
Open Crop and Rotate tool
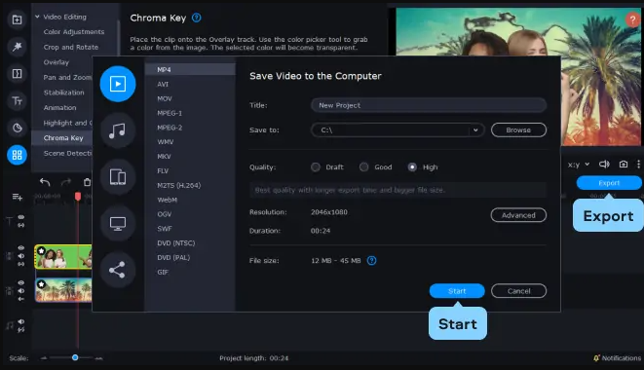71,47
